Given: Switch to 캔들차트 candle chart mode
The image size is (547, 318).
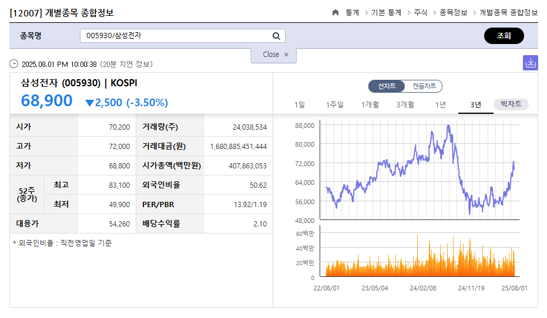Looking at the screenshot, I should point(424,86).
